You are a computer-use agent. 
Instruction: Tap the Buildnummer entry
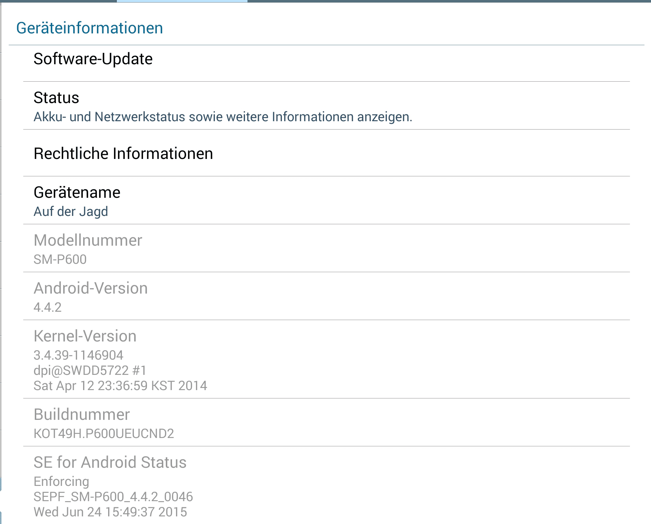coord(326,422)
